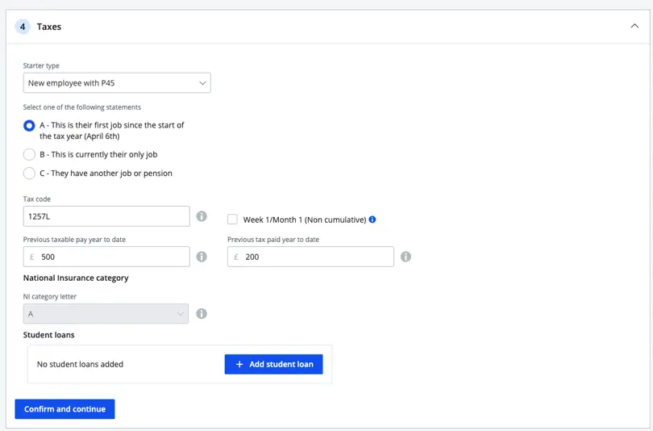
Task: Click the step 4 number badge
Action: pos(23,27)
